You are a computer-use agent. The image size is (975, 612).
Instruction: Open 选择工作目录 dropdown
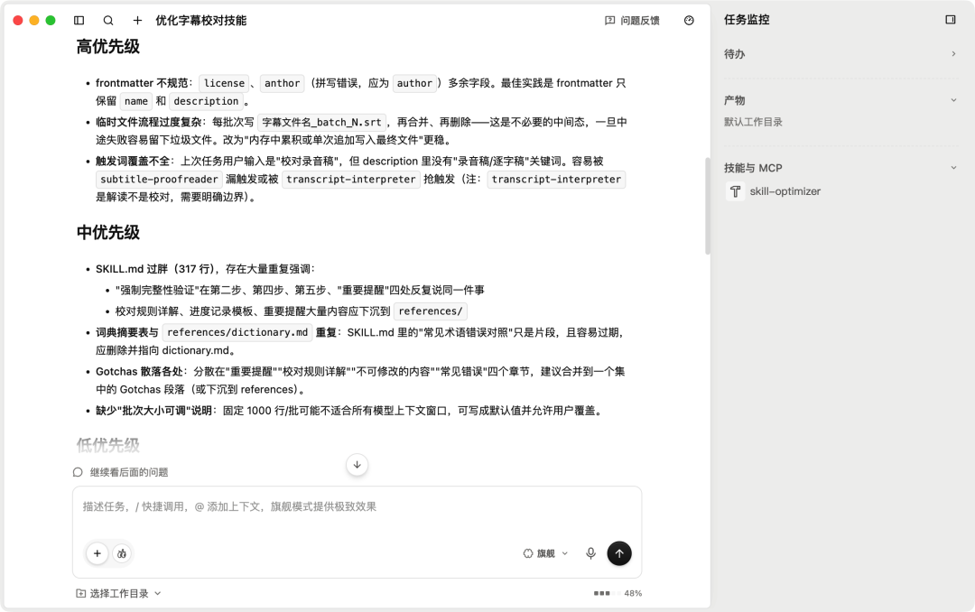click(x=119, y=593)
